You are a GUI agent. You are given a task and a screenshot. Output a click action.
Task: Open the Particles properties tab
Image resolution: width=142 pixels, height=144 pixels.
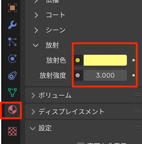(x=12, y=42)
